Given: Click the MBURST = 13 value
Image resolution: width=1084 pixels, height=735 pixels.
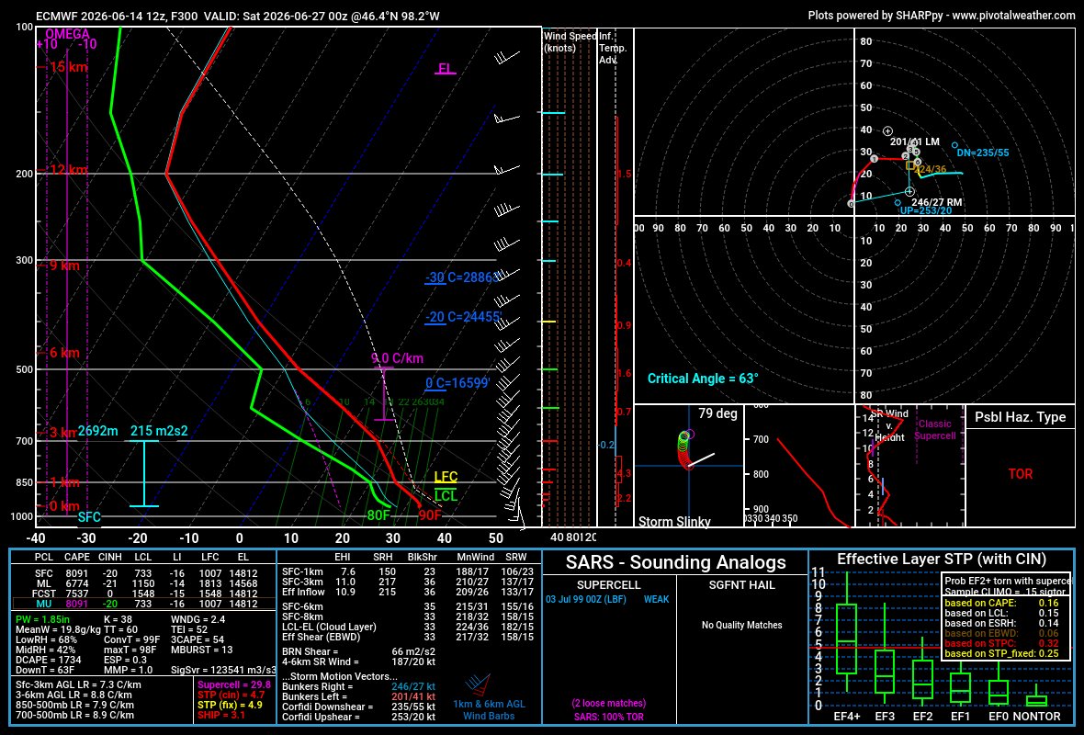Looking at the screenshot, I should tap(201, 650).
